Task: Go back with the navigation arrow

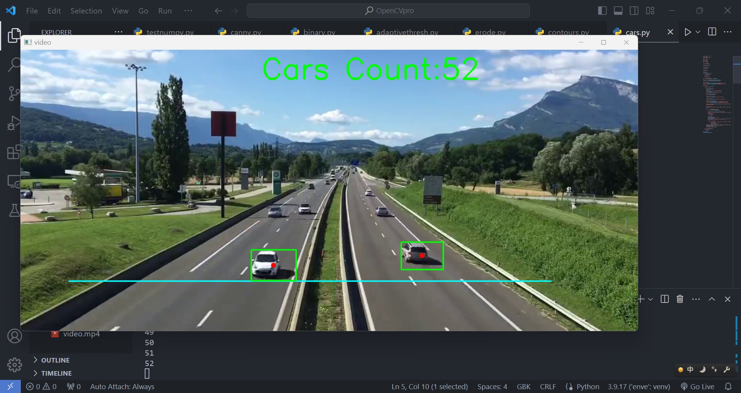Action: coord(218,11)
